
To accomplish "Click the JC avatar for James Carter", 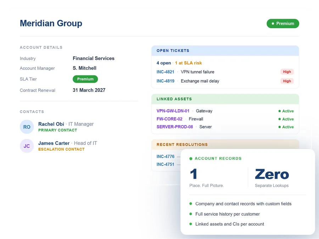I will [x=27, y=146].
